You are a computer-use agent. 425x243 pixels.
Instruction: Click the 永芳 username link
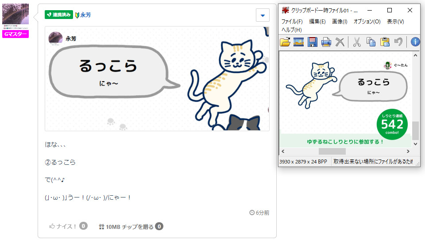coord(85,15)
